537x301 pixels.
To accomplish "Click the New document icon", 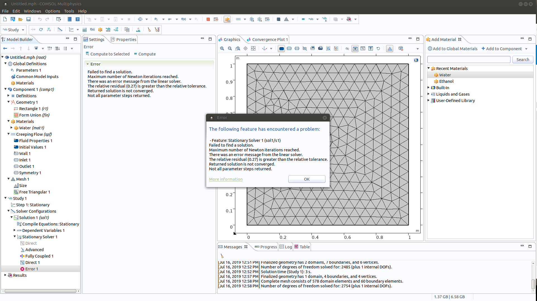I will [5, 19].
